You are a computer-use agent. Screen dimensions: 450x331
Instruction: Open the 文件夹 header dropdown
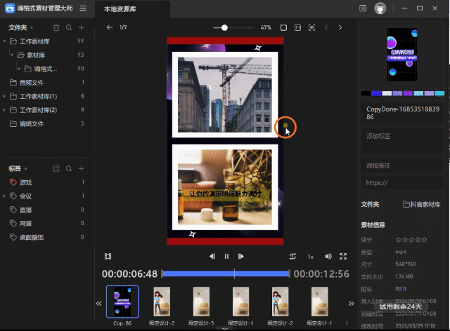coord(32,28)
